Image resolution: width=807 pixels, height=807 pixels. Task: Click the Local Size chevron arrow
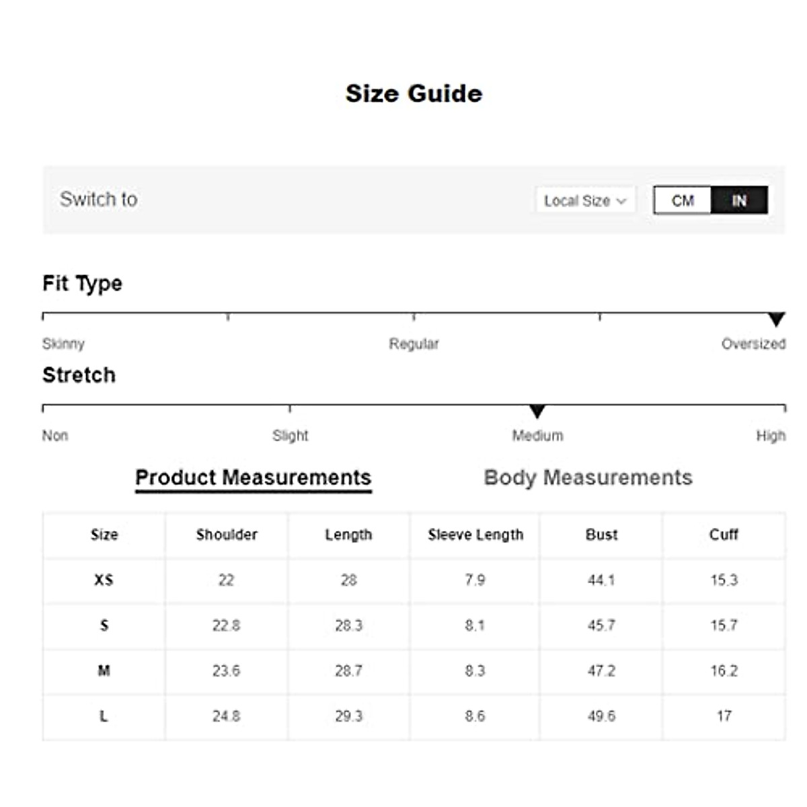621,201
